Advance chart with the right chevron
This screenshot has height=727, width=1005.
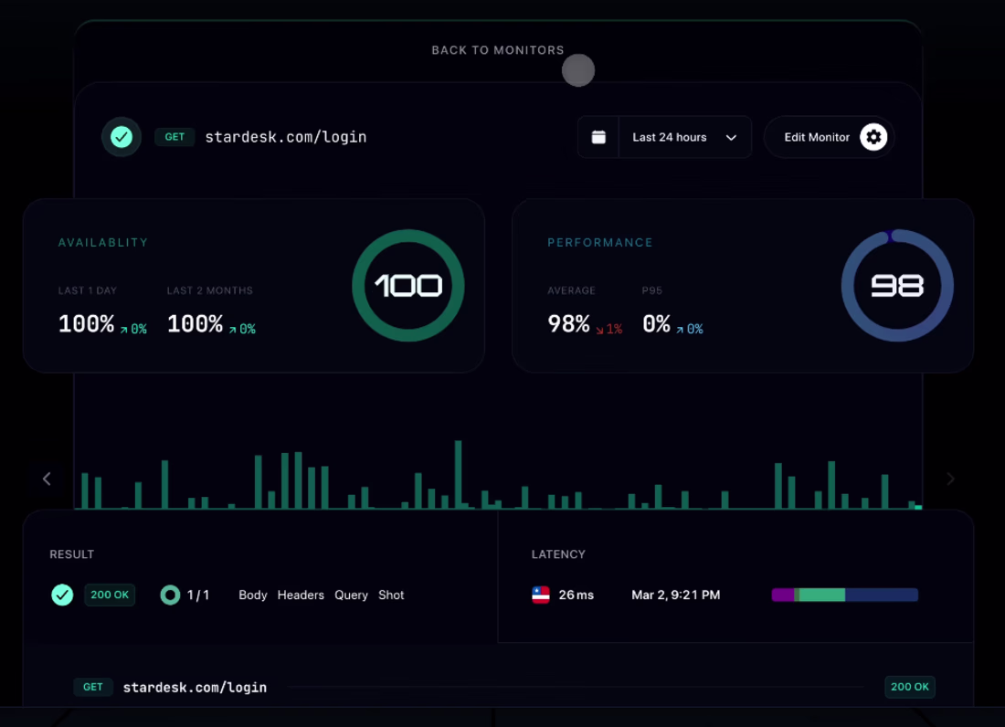point(950,479)
